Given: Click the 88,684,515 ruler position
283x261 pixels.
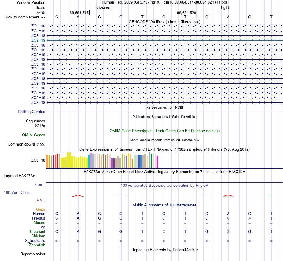Looking at the screenshot, I should click(x=79, y=13).
